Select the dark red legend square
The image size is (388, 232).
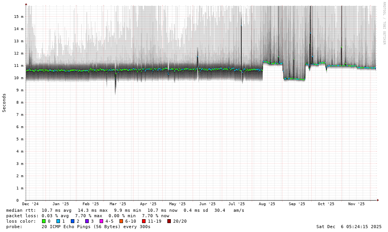click(x=169, y=221)
